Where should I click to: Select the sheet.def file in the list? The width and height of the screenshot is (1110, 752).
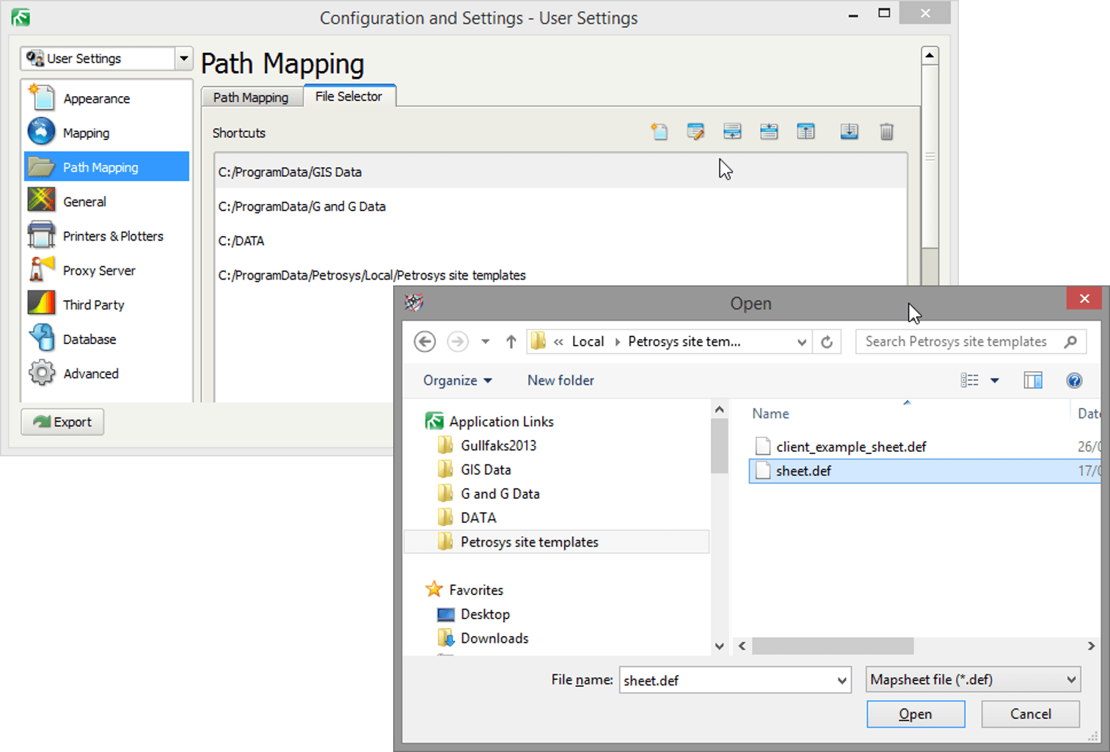pyautogui.click(x=924, y=471)
